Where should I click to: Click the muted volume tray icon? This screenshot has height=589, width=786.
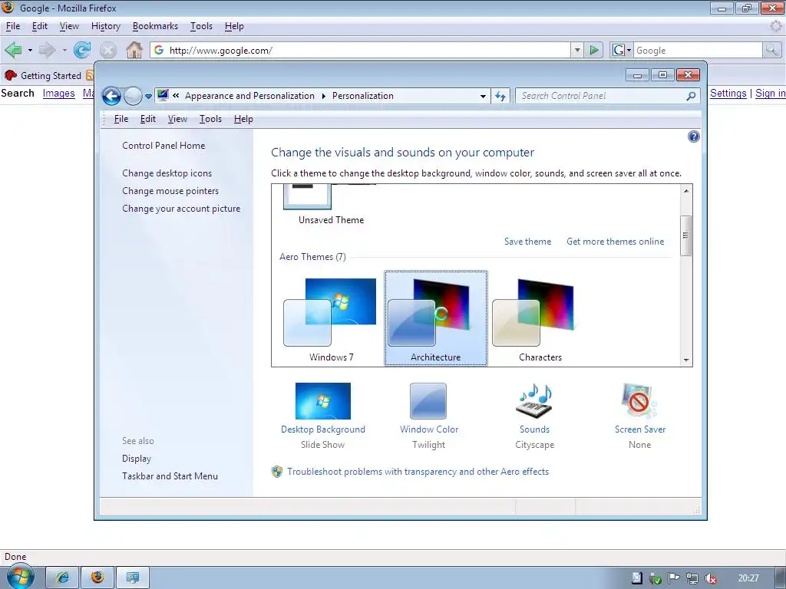click(x=710, y=578)
